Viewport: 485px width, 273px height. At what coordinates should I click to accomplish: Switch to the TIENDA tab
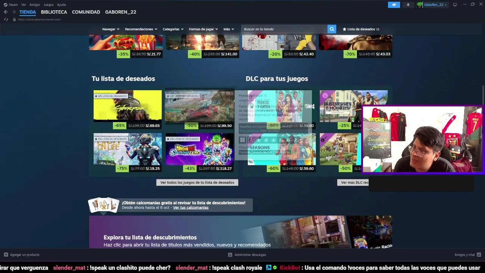[28, 12]
